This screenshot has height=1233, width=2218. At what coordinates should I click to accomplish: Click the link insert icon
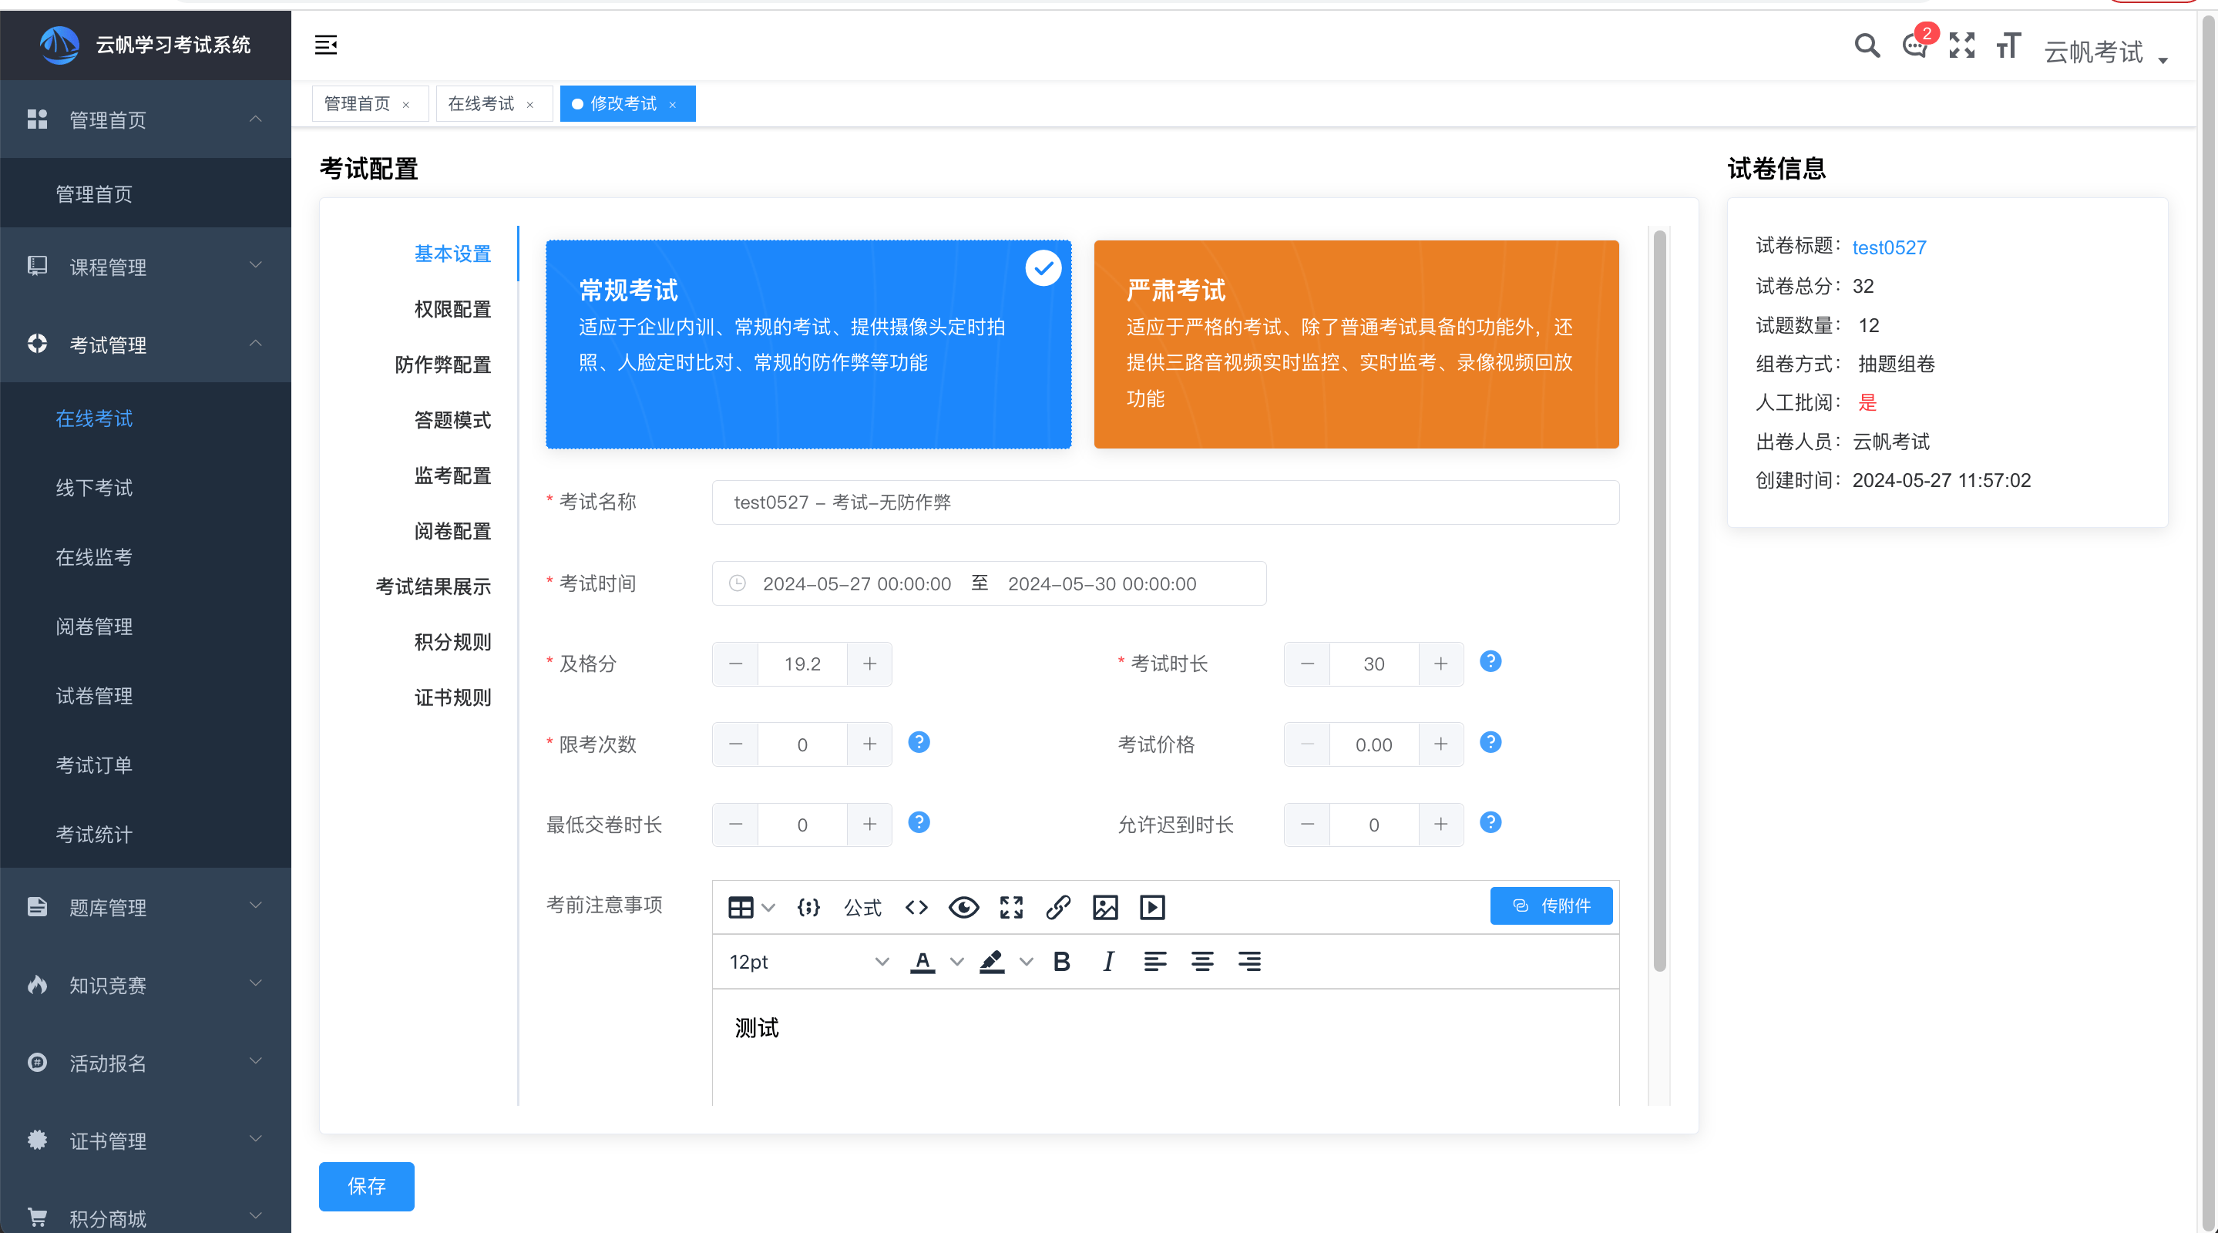click(1058, 906)
